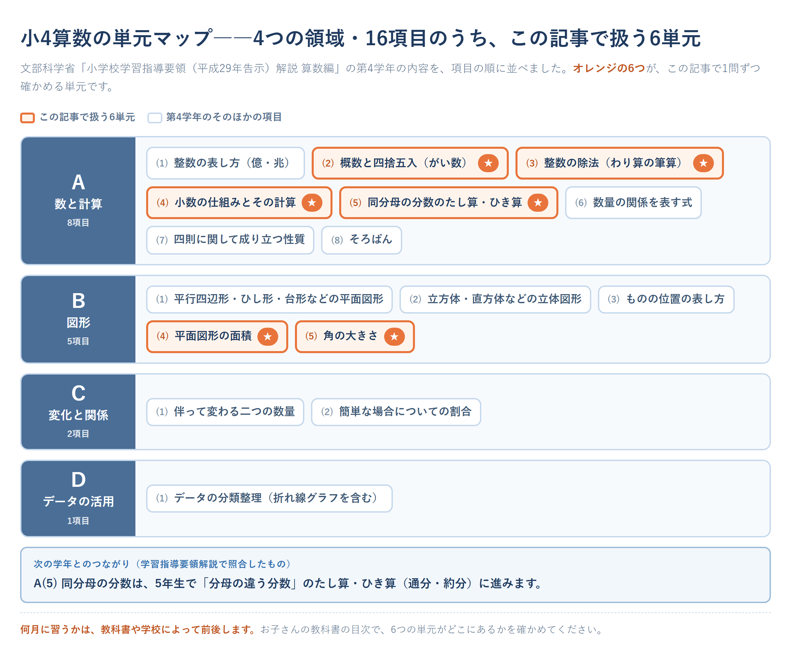Click orange legend swatch for この記事で扱う6単元
Viewport: 791px width, 658px height.
27,118
